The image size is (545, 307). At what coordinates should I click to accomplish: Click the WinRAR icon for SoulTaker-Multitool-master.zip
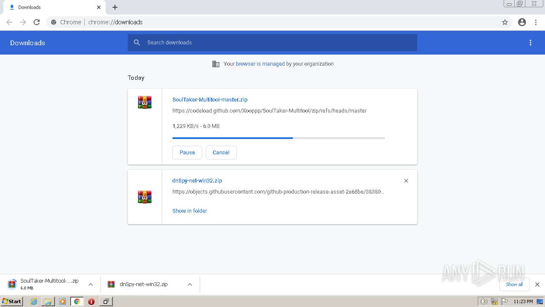pos(145,102)
